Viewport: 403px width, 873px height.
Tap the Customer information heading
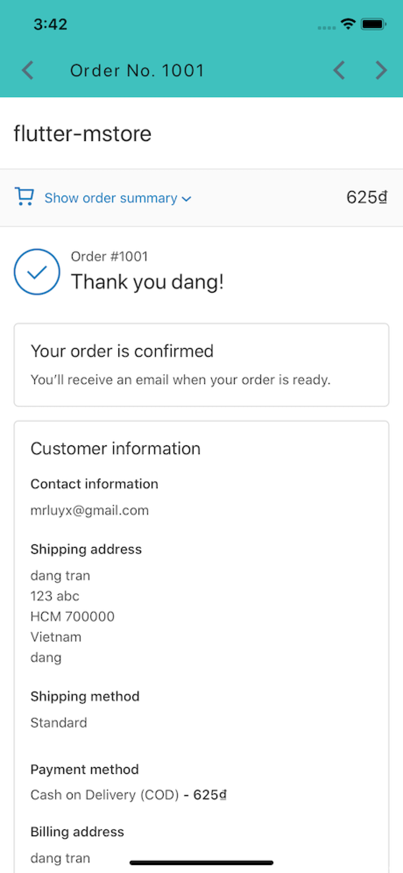115,448
